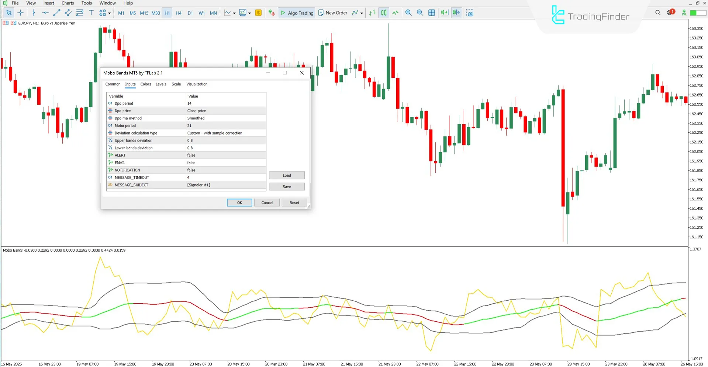Take a chart screenshot with the camera icon

(470, 13)
